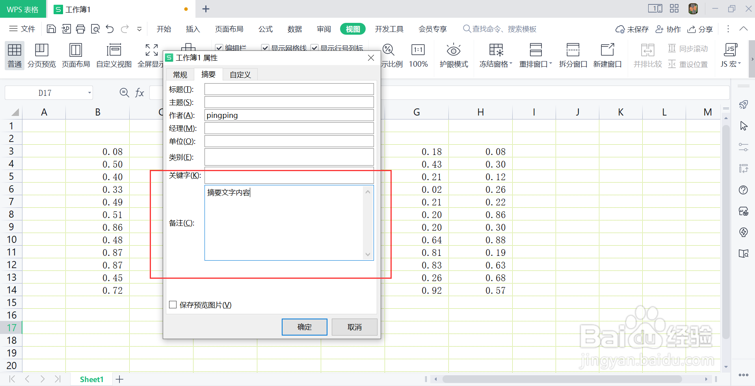Switch to the 自定义 tab in the dialog
This screenshot has height=386, width=755.
point(240,74)
